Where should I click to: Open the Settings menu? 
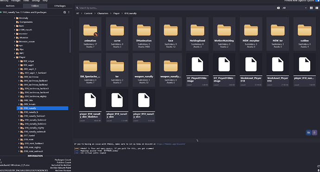[x=36, y=1]
